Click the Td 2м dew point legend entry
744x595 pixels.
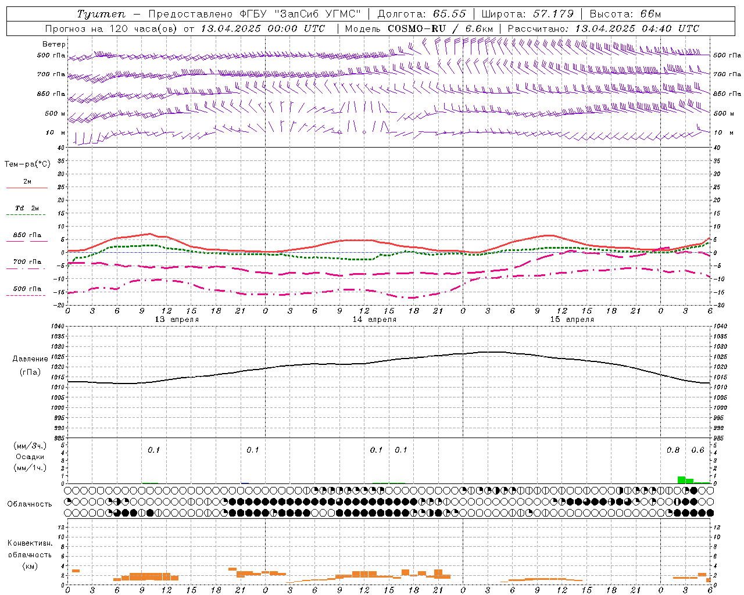[27, 211]
